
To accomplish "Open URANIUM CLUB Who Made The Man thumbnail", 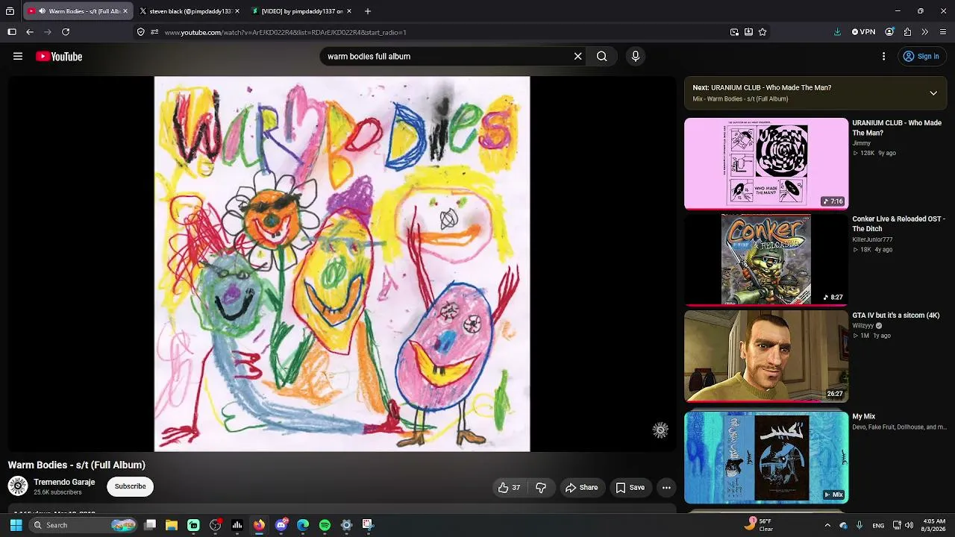I will 766,163.
